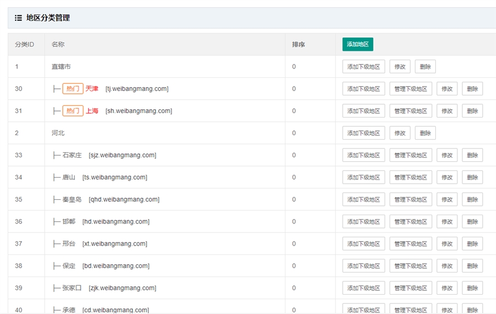Viewport: 496px width, 314px height.
Task: Delete the 邯郸 region row
Action: (x=472, y=221)
